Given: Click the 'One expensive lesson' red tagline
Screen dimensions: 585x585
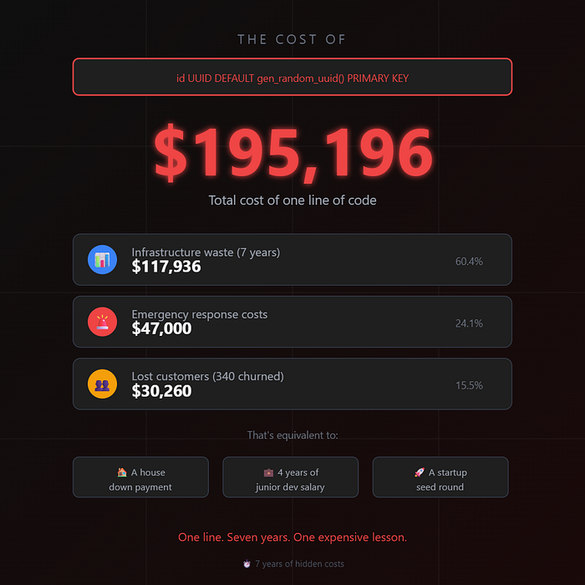Looking at the screenshot, I should tap(292, 537).
